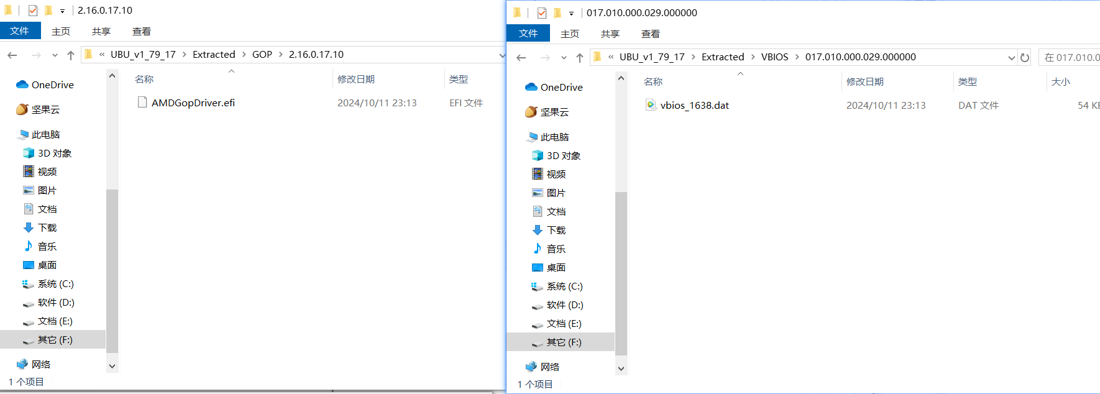Select 系统 (C:) drive in left window
This screenshot has height=394, width=1100.
(55, 283)
